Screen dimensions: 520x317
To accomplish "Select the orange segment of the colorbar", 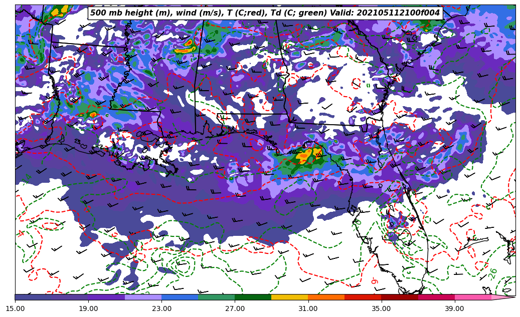I will pos(326,297).
